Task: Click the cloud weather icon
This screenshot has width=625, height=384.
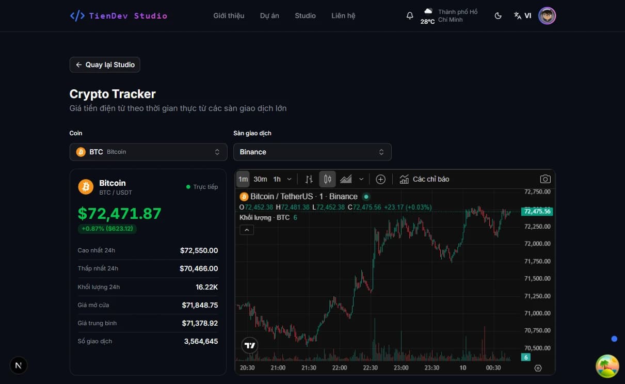Action: tap(428, 11)
